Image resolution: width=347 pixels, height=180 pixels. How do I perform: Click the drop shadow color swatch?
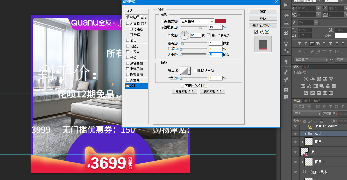tap(221, 21)
